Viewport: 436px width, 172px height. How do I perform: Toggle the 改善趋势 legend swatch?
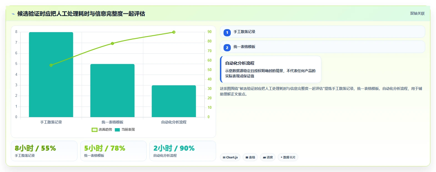94,130
